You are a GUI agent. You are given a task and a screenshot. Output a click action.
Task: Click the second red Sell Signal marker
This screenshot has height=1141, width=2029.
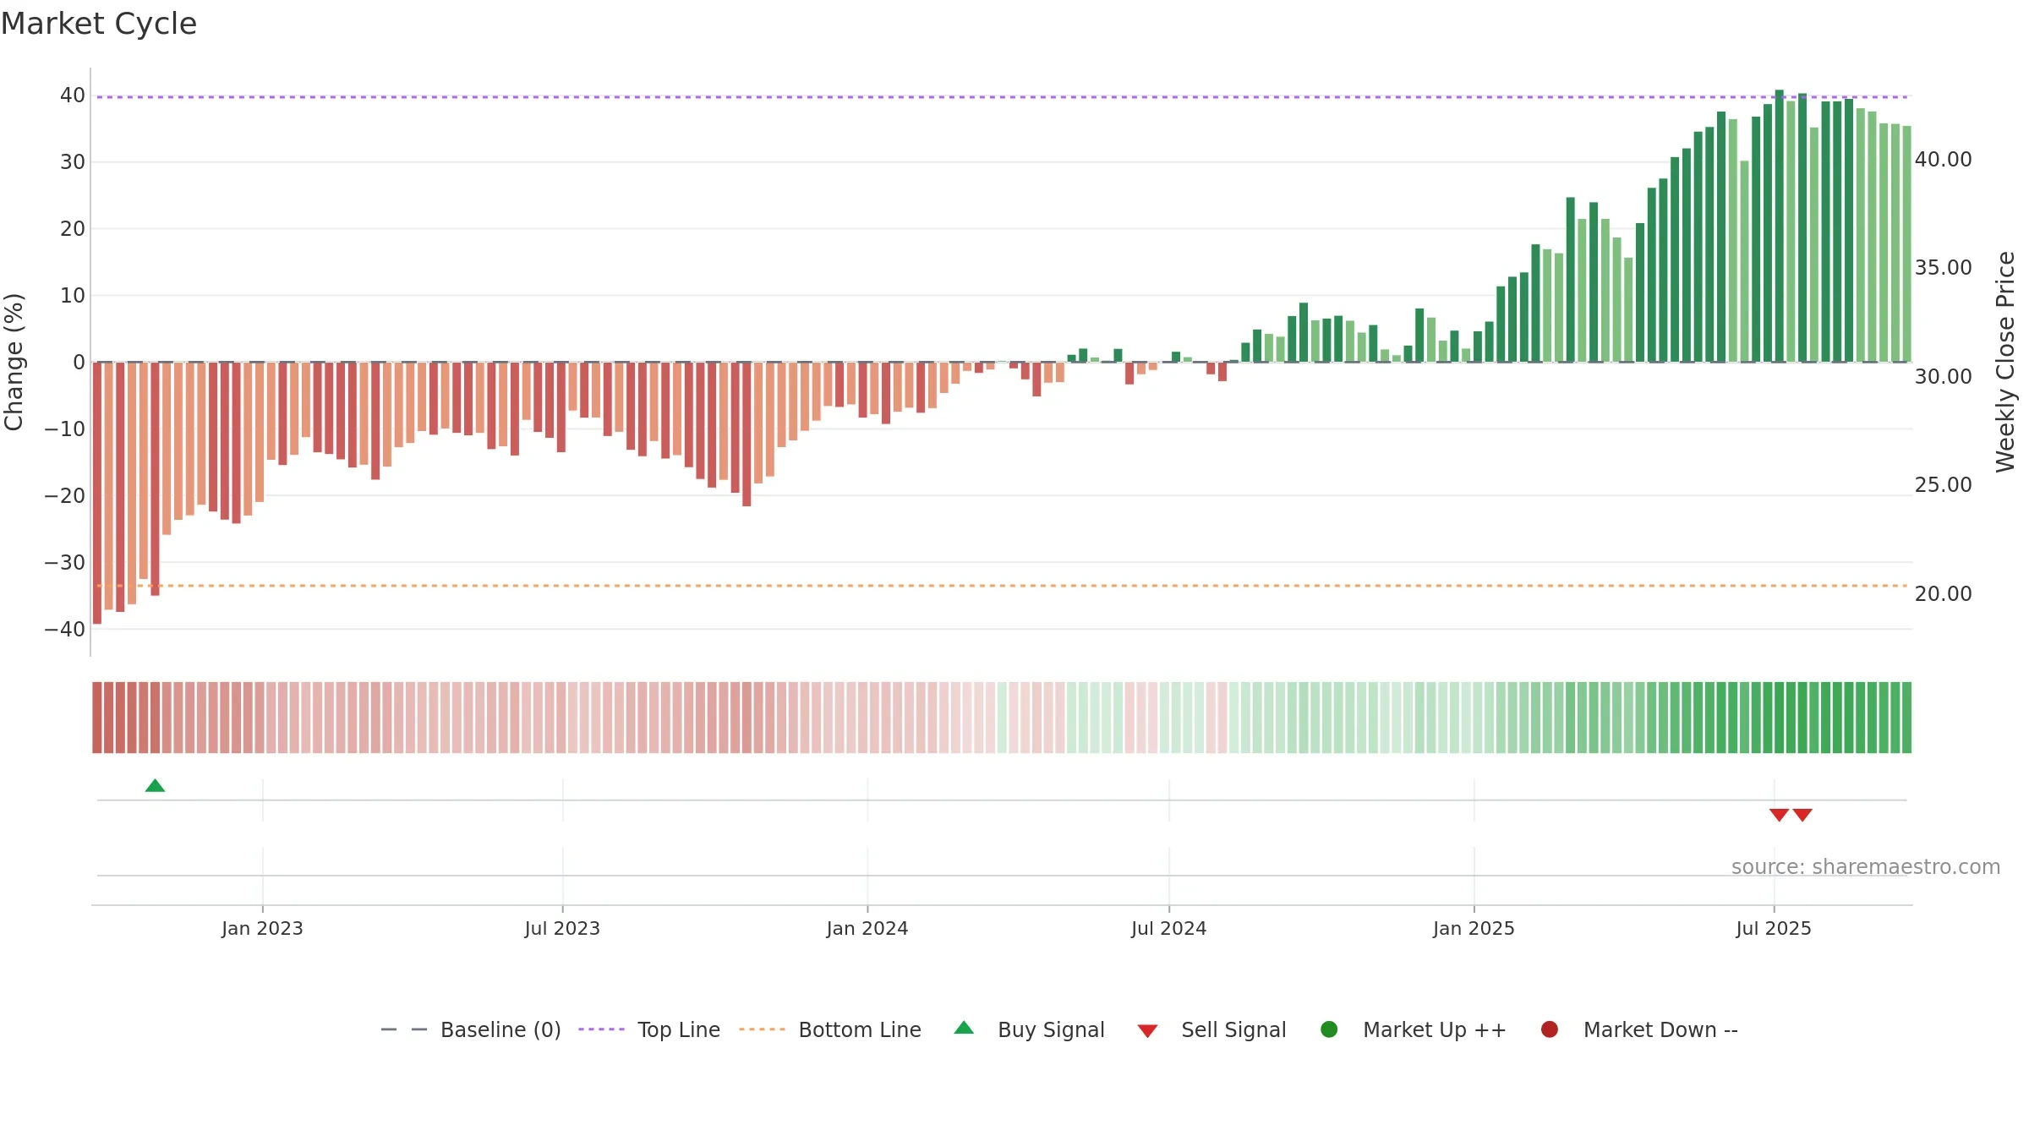[x=1802, y=815]
